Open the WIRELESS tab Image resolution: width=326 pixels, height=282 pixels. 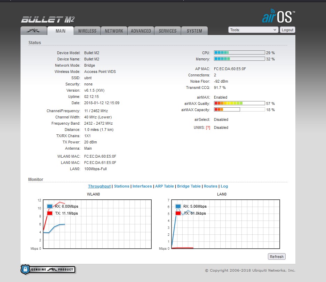(87, 31)
